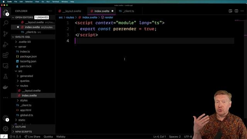Open the Go menu
The width and height of the screenshot is (247, 139).
[x=43, y=2]
